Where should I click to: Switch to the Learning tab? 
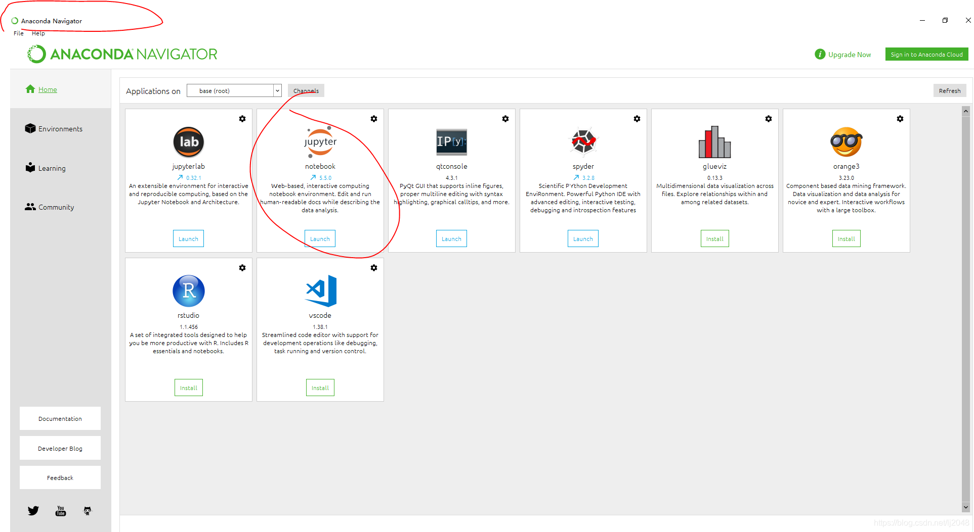click(x=46, y=168)
